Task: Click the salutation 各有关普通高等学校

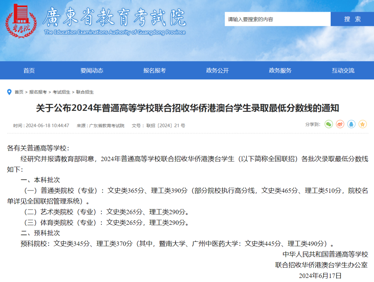Action: pos(38,148)
